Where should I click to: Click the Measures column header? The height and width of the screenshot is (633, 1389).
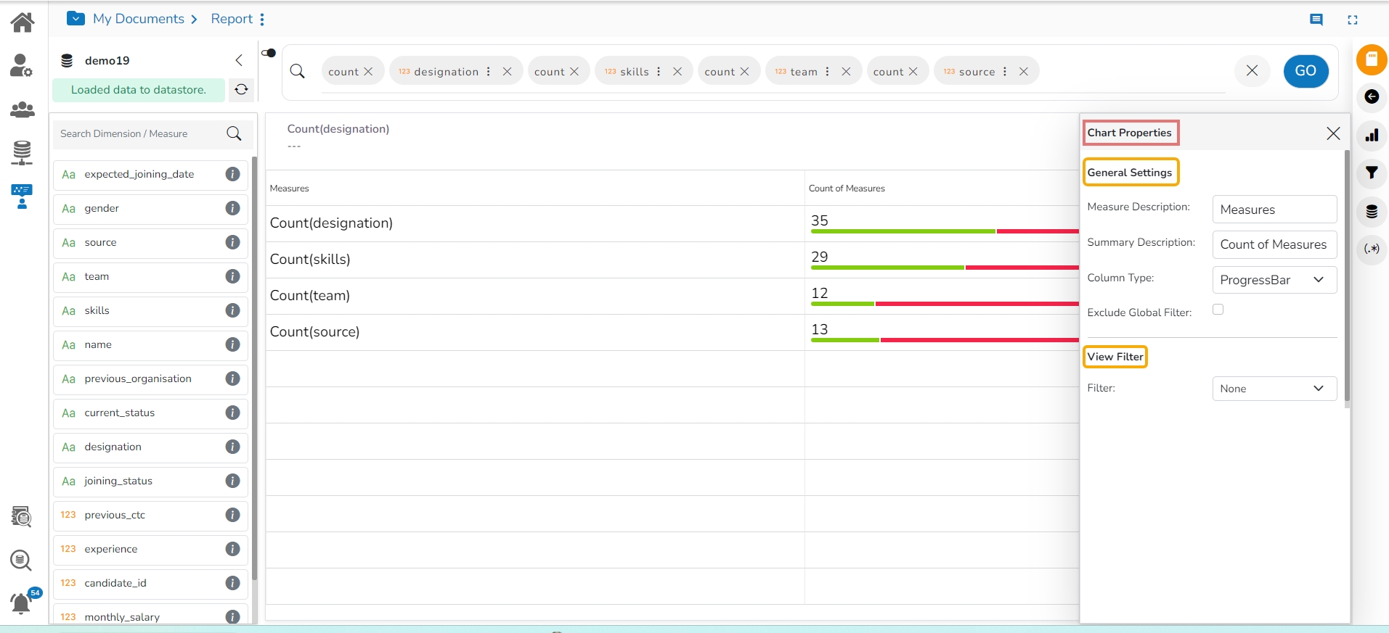tap(289, 189)
